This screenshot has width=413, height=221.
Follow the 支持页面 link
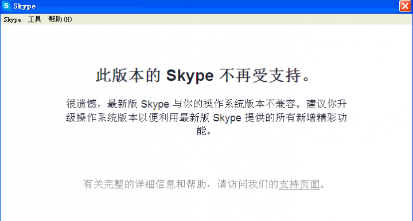pyautogui.click(x=299, y=184)
